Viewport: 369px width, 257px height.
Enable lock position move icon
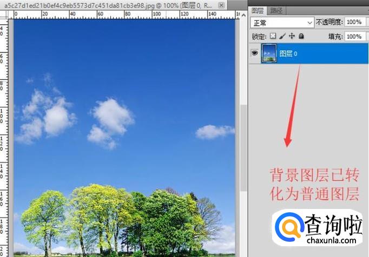pyautogui.click(x=292, y=36)
